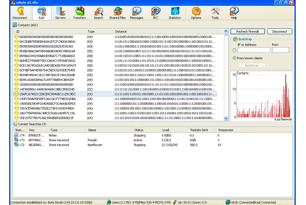Open the IRC chat icon

pyautogui.click(x=155, y=13)
